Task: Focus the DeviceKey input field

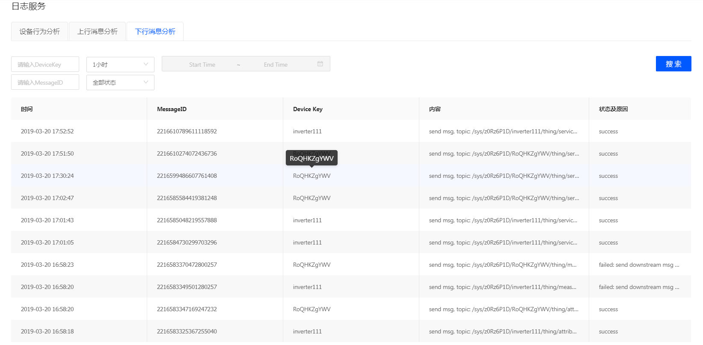Action: tap(45, 64)
